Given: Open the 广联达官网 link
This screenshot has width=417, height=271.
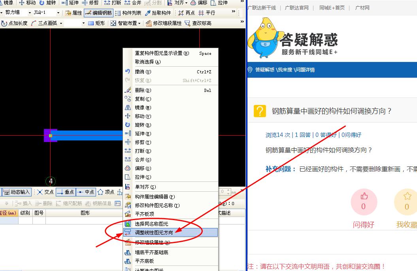Looking at the screenshot, I should (297, 8).
